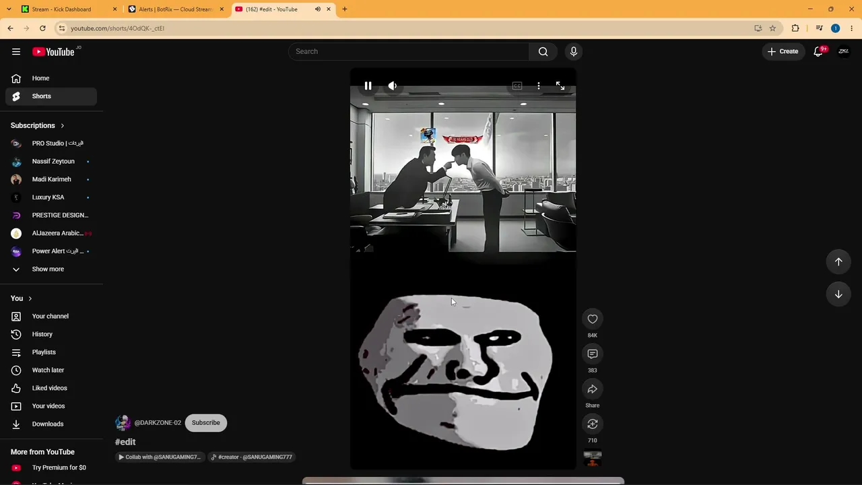Select the Home sidebar item
Screen dimensions: 862x485
51,79
